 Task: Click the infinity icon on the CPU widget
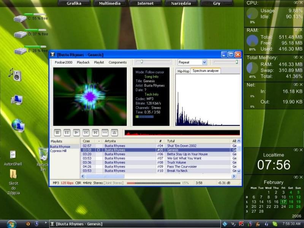(296, 3)
